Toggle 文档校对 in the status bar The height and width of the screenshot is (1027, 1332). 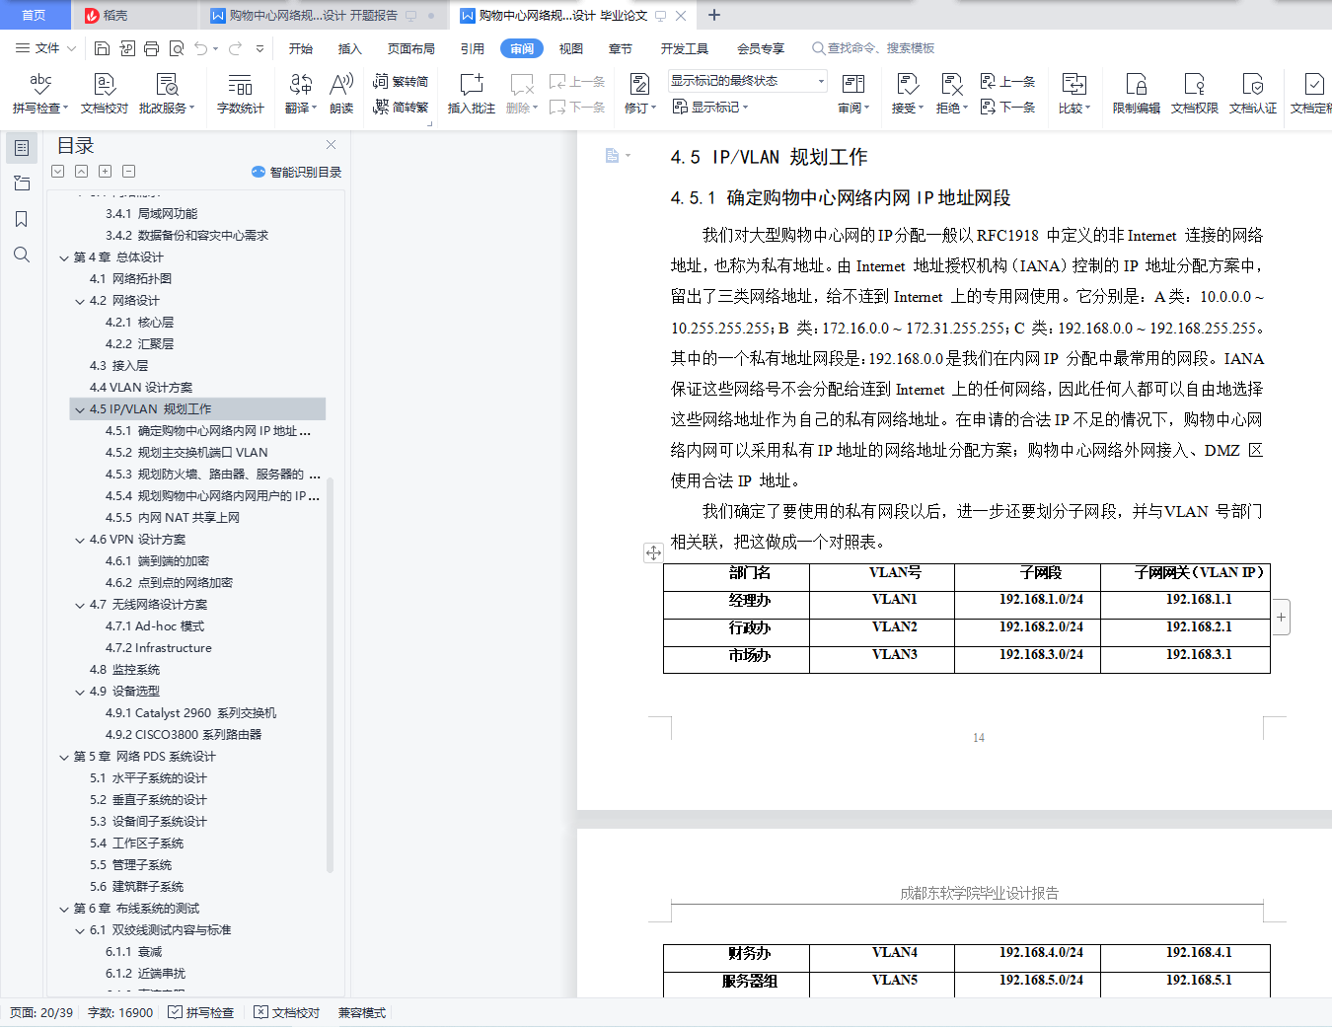pos(286,1012)
